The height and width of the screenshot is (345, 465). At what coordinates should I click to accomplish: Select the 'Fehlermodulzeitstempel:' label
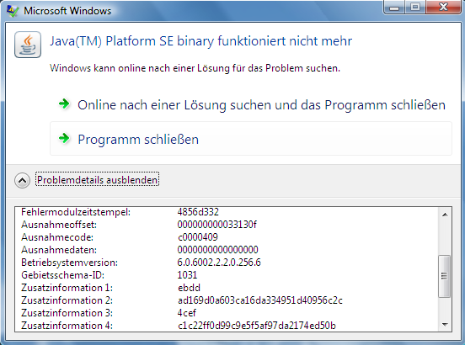click(x=76, y=212)
